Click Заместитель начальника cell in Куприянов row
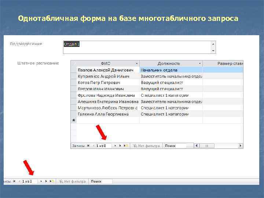Viewport: 264px width, 198px height. pyautogui.click(x=171, y=76)
